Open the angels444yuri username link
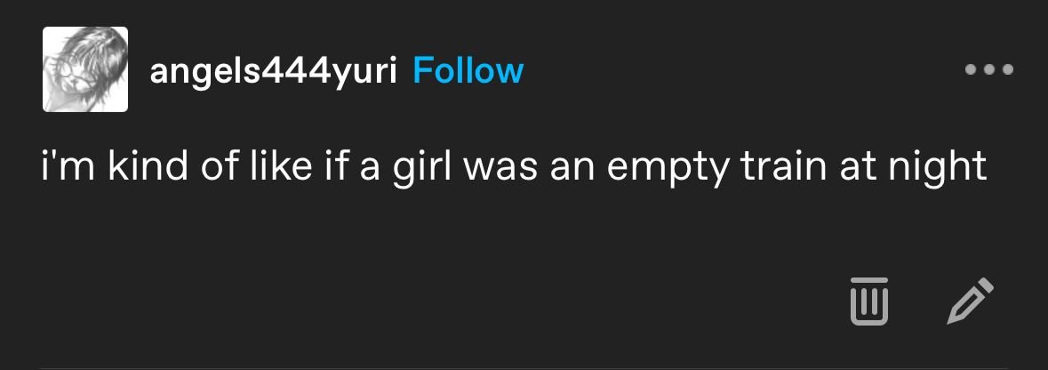Screen dimensions: 1048x370 [x=273, y=70]
